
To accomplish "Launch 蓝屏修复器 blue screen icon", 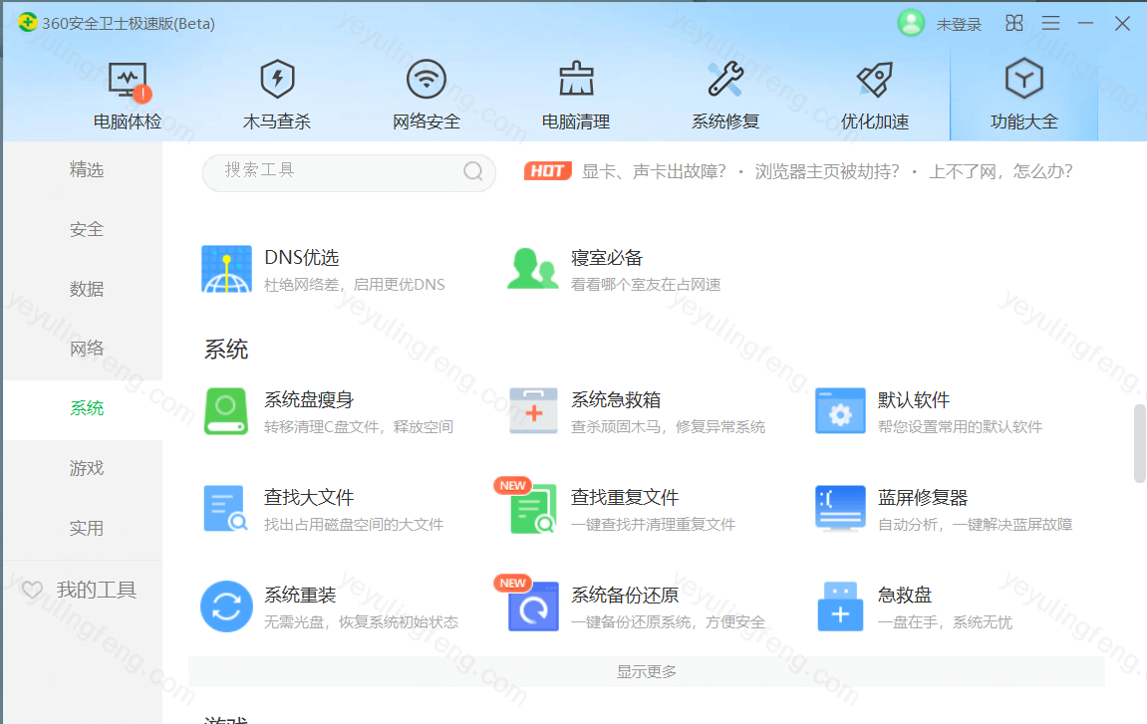I will click(840, 509).
